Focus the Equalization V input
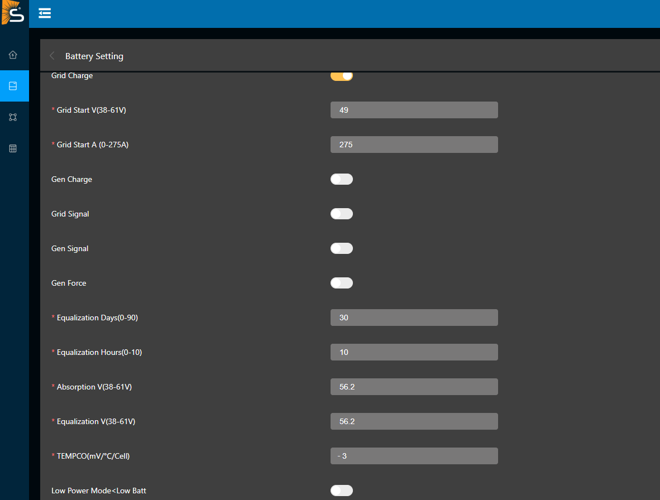This screenshot has width=660, height=500. pos(414,421)
